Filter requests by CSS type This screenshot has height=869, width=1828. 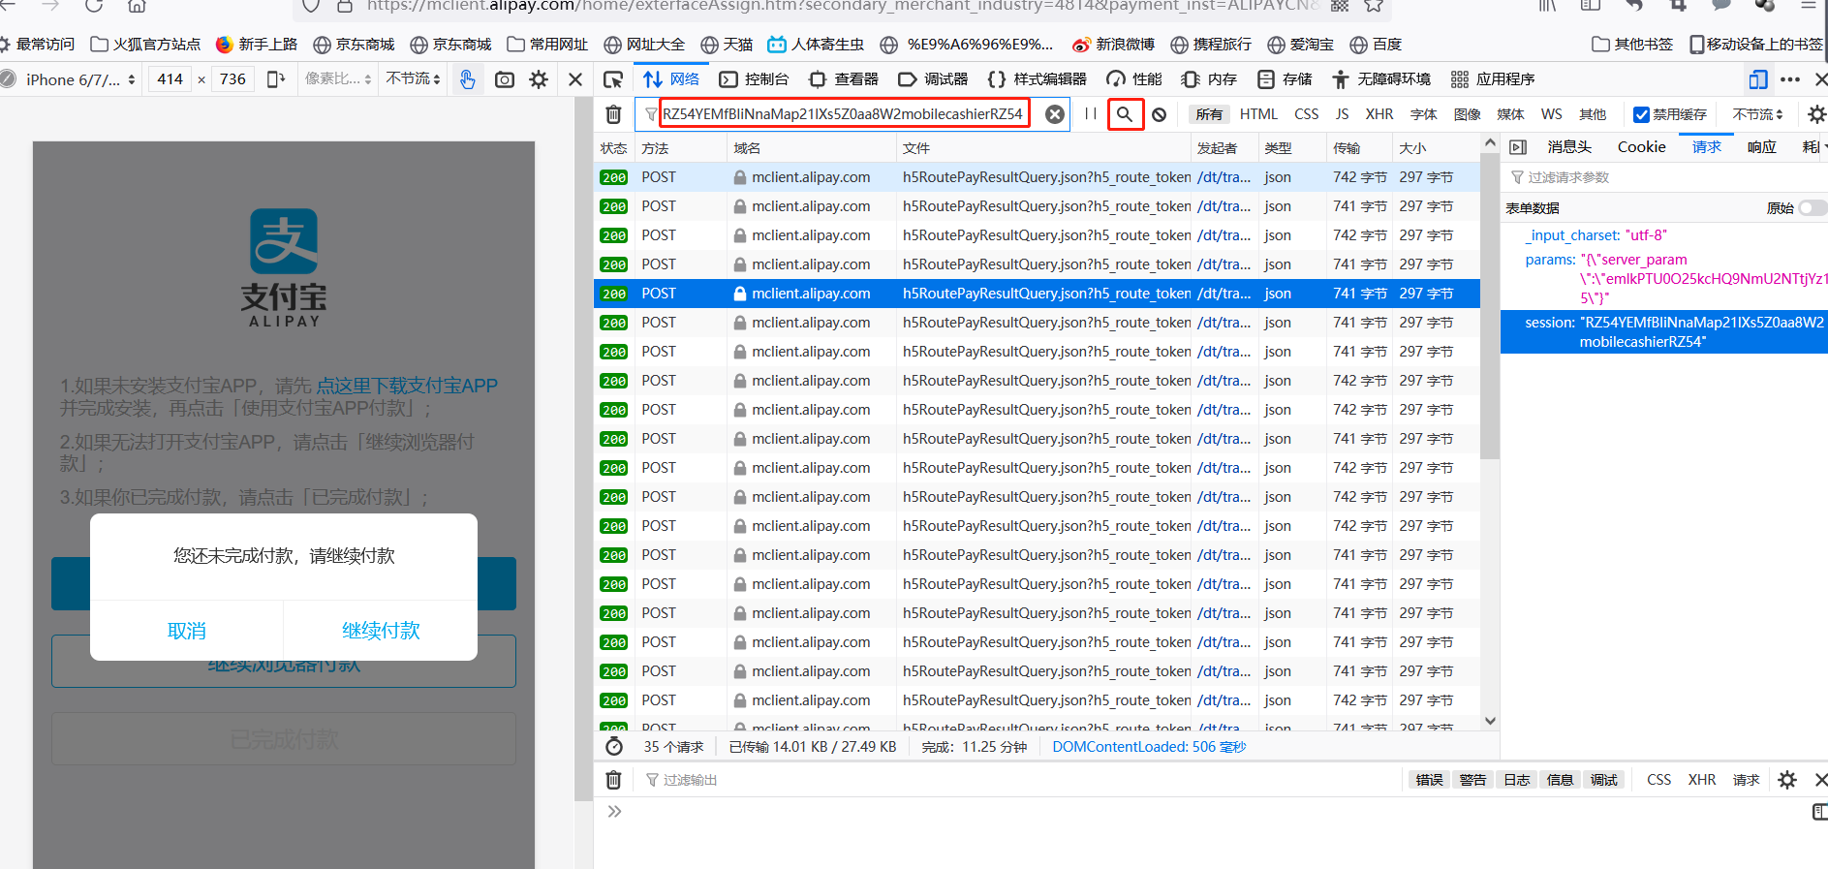click(1306, 114)
